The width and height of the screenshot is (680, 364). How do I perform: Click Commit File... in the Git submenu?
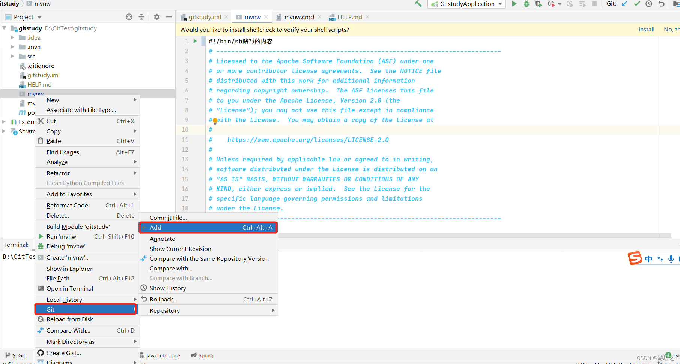coord(208,218)
